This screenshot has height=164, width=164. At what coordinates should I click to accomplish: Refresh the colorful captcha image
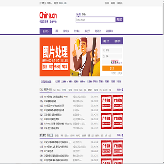coord(114,62)
